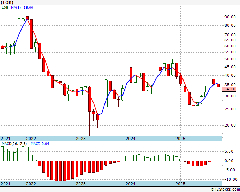This screenshot has width=240, height=192.
Task: Click the 20.00 price axis label
Action: [230, 125]
